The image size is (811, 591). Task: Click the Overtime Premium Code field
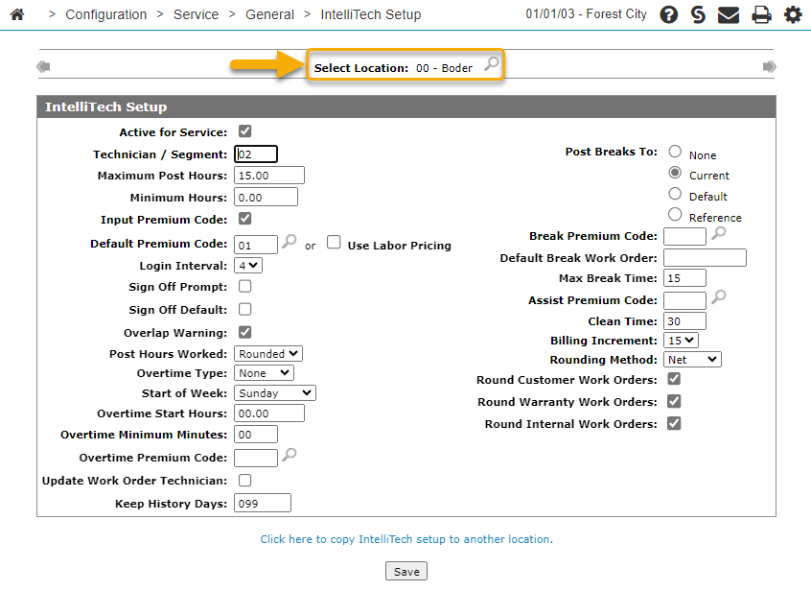pyautogui.click(x=256, y=458)
